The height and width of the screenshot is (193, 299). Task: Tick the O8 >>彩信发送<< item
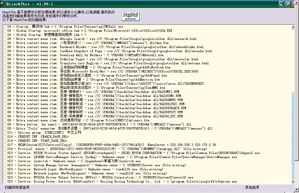tap(5, 43)
